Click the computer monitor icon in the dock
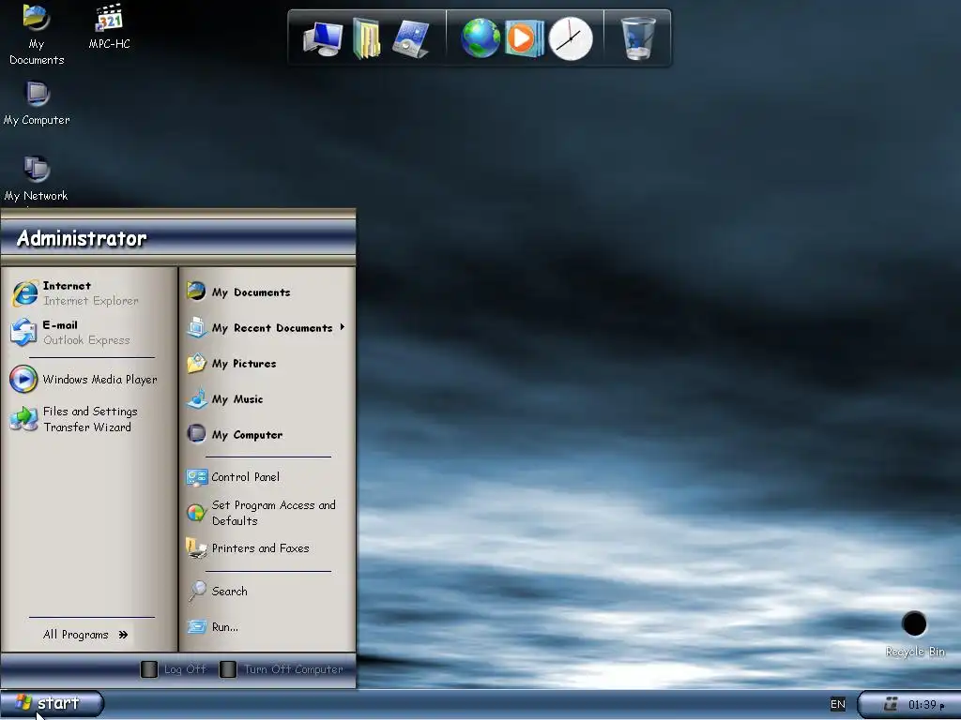The height and width of the screenshot is (720, 961). [x=323, y=38]
